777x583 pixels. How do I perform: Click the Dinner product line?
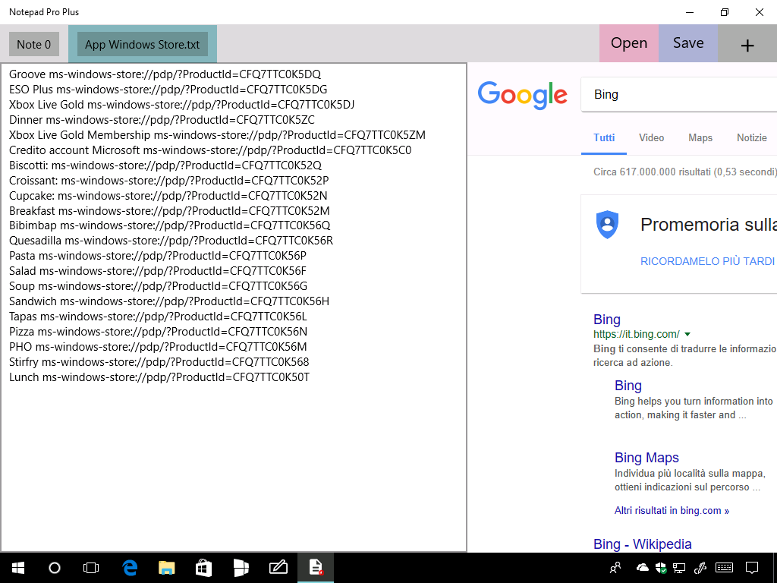point(162,120)
